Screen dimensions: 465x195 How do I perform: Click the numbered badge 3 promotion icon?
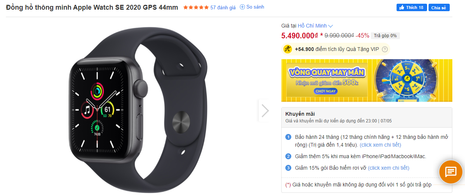[x=288, y=168]
